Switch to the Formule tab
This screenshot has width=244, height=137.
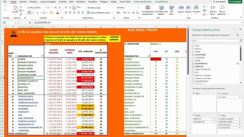[63, 2]
